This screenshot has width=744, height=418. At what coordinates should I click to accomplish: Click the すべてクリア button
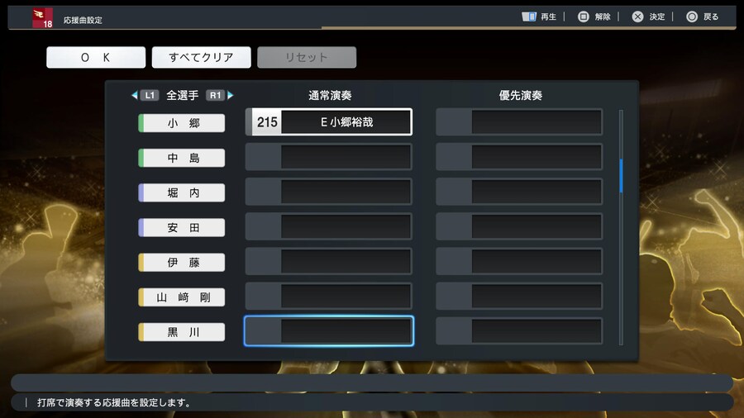201,57
